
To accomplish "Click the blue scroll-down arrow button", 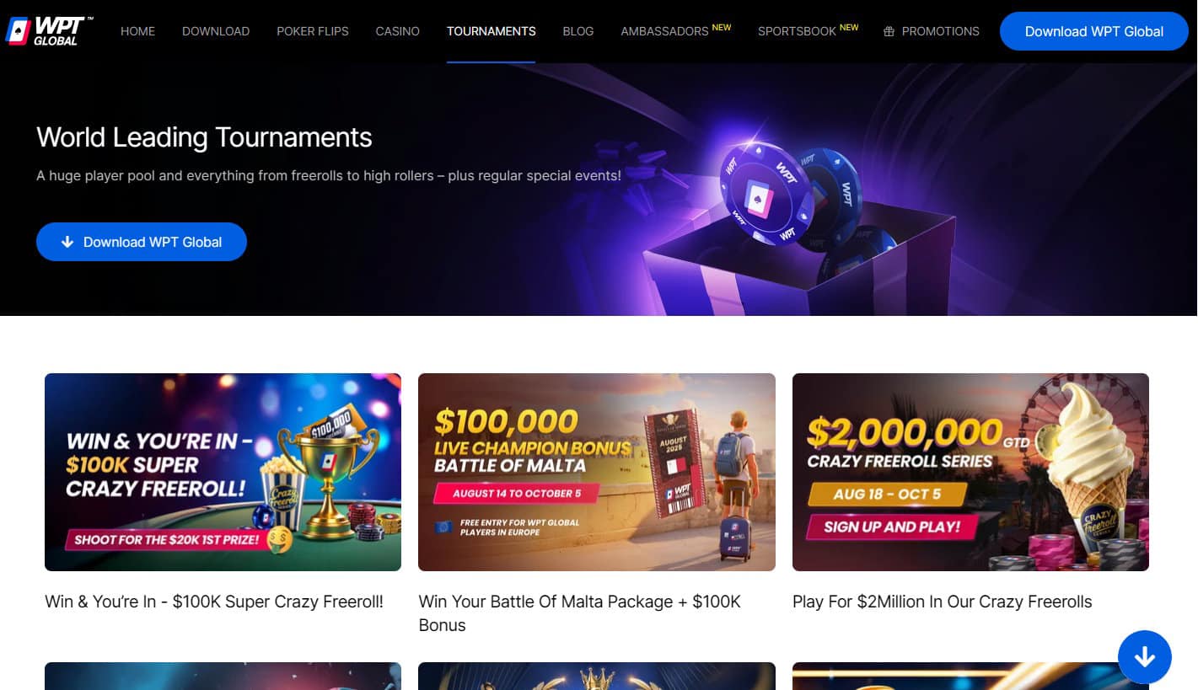I will click(1144, 656).
